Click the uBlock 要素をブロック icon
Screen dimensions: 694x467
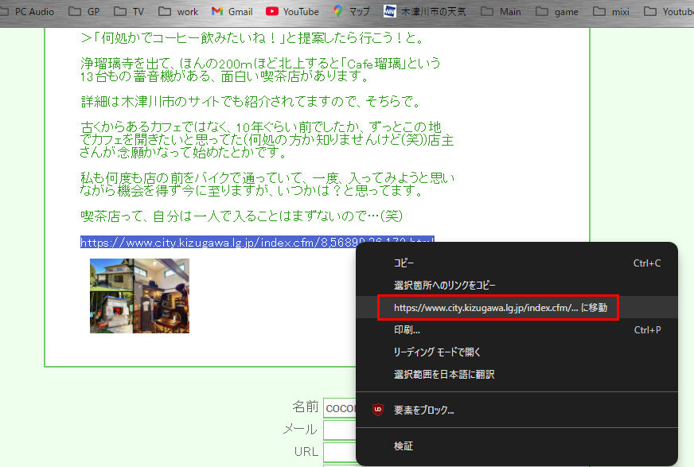click(x=378, y=411)
